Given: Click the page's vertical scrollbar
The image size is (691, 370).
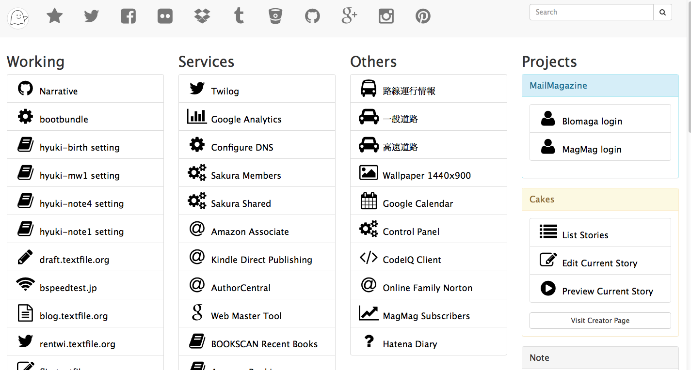Looking at the screenshot, I should (689, 68).
